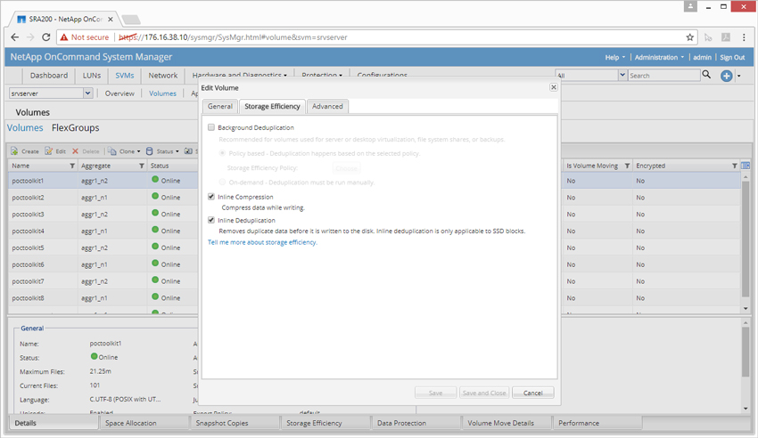The image size is (758, 438).
Task: Open Clone dropdown arrow
Action: tap(139, 151)
